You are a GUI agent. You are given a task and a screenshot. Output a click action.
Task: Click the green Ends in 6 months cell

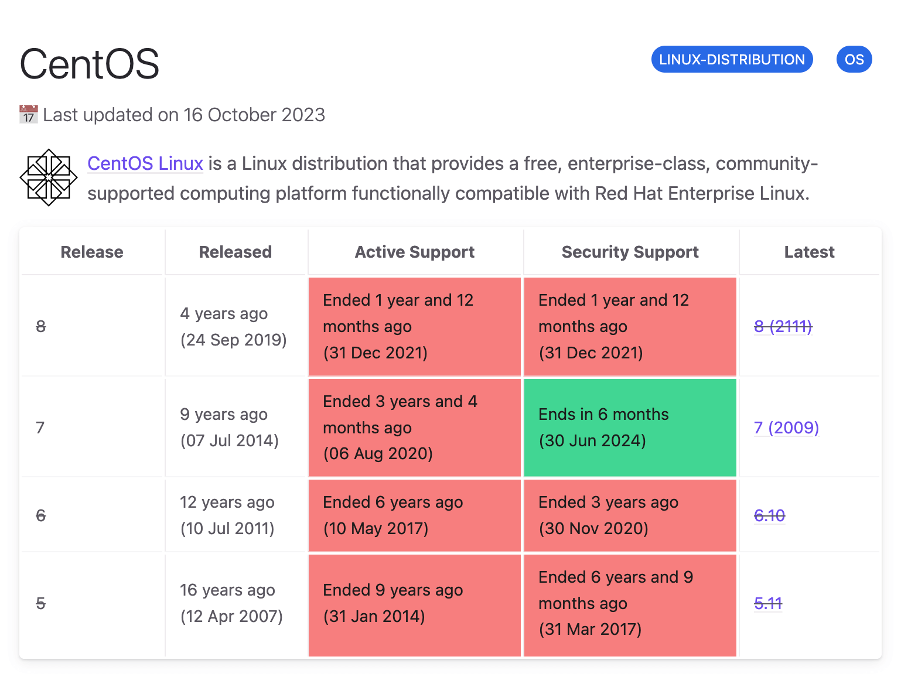point(630,428)
